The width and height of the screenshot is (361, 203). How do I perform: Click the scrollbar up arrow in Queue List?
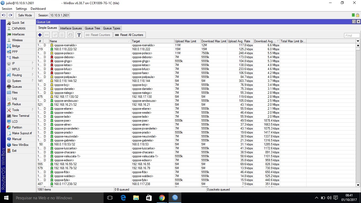pyautogui.click(x=358, y=45)
